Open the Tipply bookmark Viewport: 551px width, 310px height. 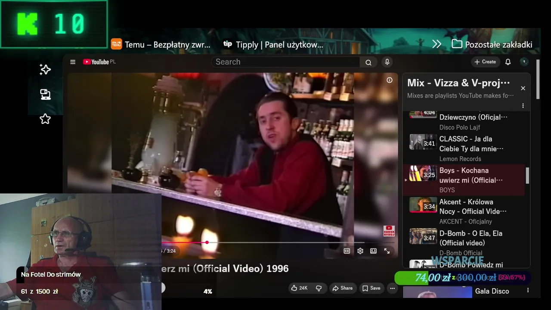(x=273, y=44)
